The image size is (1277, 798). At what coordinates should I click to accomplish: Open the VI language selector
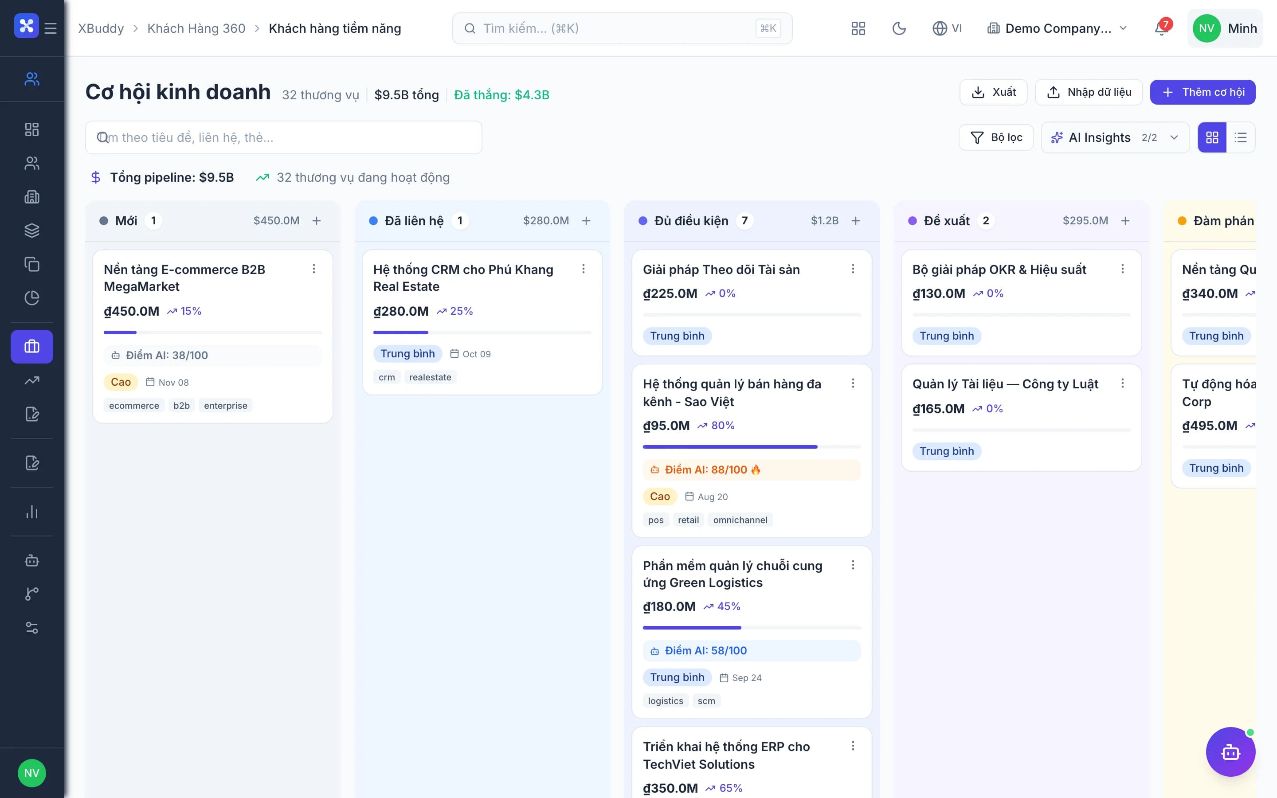click(x=947, y=28)
